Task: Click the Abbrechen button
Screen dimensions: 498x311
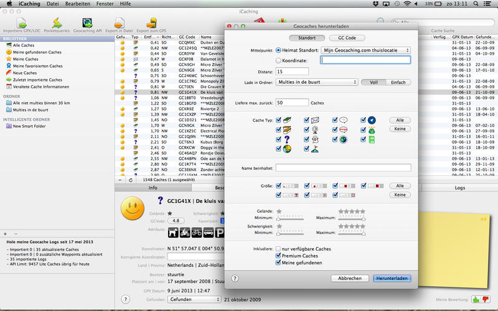Action: pyautogui.click(x=350, y=278)
